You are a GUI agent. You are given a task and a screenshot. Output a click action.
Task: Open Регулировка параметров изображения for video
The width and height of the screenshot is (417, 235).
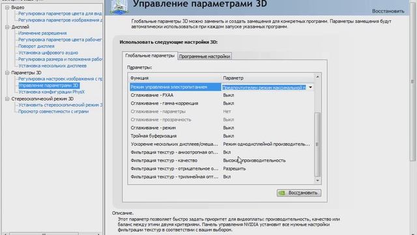60,20
